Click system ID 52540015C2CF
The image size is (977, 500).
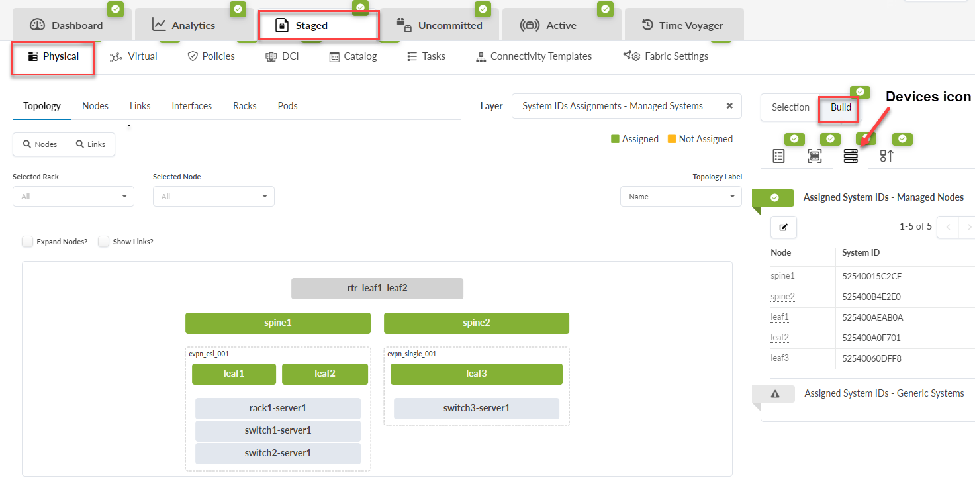click(872, 276)
